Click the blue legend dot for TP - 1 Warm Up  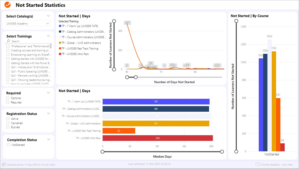[x=60, y=26]
